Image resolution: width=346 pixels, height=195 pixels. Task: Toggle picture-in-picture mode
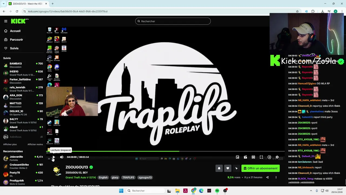point(237,157)
